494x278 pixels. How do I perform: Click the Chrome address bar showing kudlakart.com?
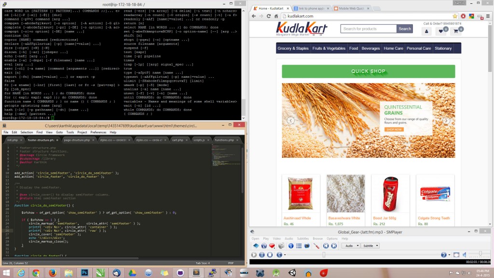pos(369,16)
